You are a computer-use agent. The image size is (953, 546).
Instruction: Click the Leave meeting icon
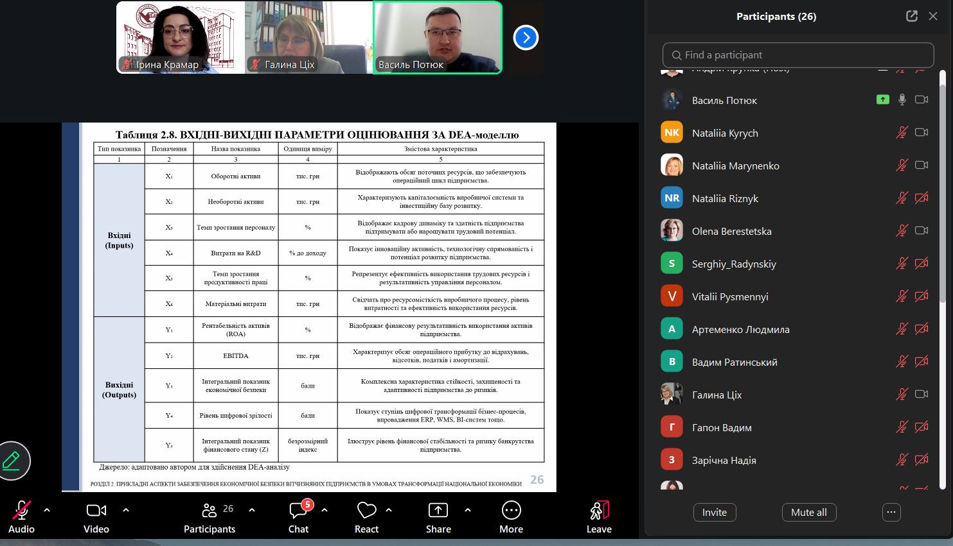pyautogui.click(x=598, y=511)
